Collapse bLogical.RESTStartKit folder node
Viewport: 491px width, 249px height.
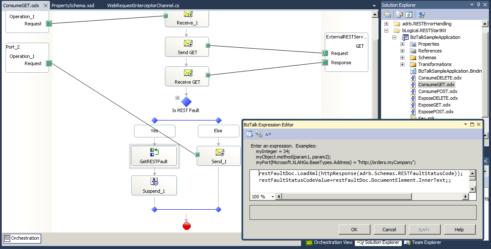tap(387, 31)
